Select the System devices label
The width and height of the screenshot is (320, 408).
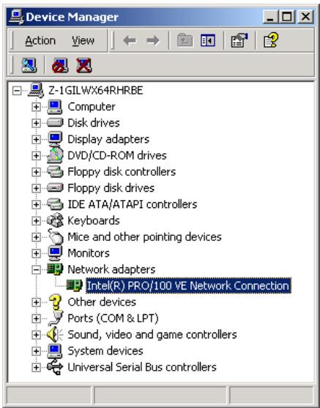coord(105,351)
